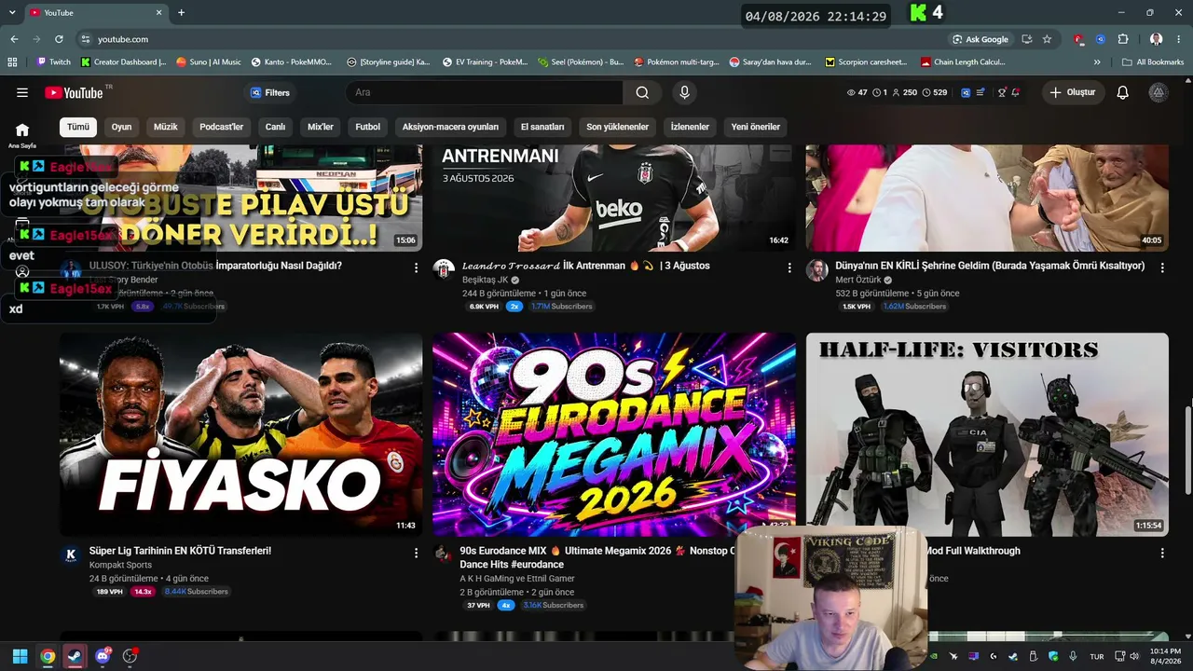Open the tab search dropdown arrow

click(12, 13)
